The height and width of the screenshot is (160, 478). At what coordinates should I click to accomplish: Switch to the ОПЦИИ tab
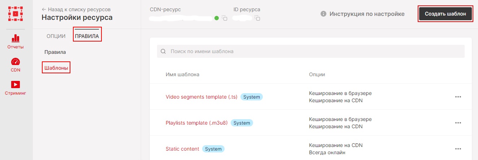click(x=56, y=36)
